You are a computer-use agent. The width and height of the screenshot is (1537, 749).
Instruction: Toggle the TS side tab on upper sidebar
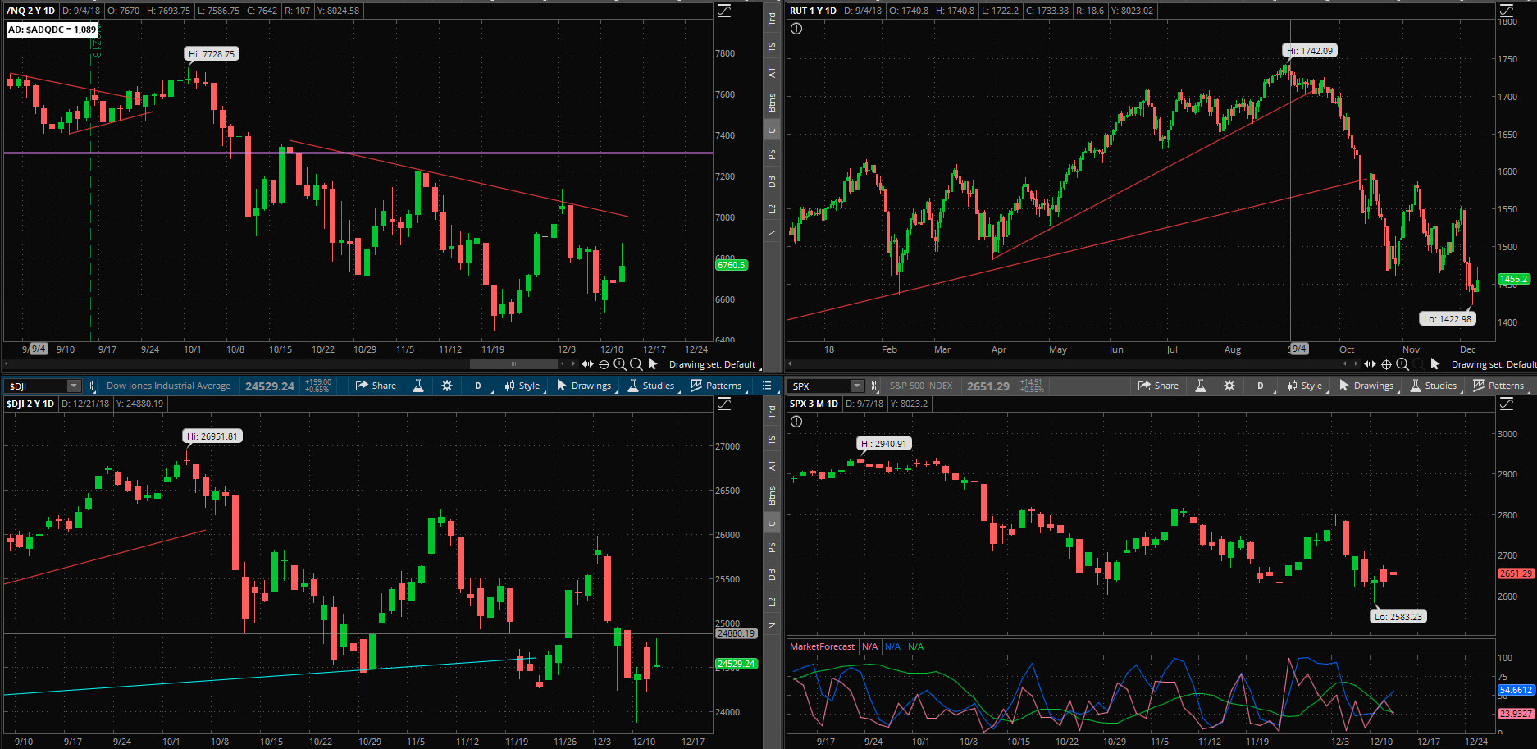coord(772,48)
